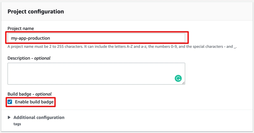Viewport: 254px width, 133px height.
Task: Click the "Build badge" section label
Action: coord(20,94)
